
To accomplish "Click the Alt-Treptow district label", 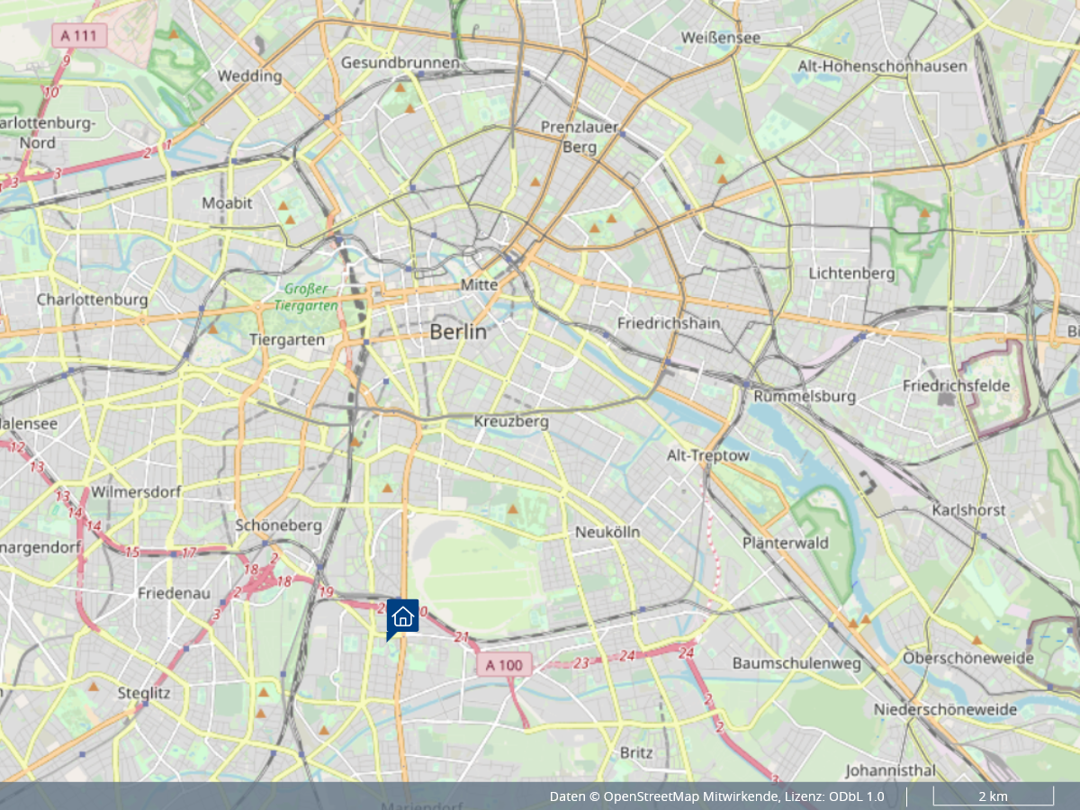I will click(707, 455).
